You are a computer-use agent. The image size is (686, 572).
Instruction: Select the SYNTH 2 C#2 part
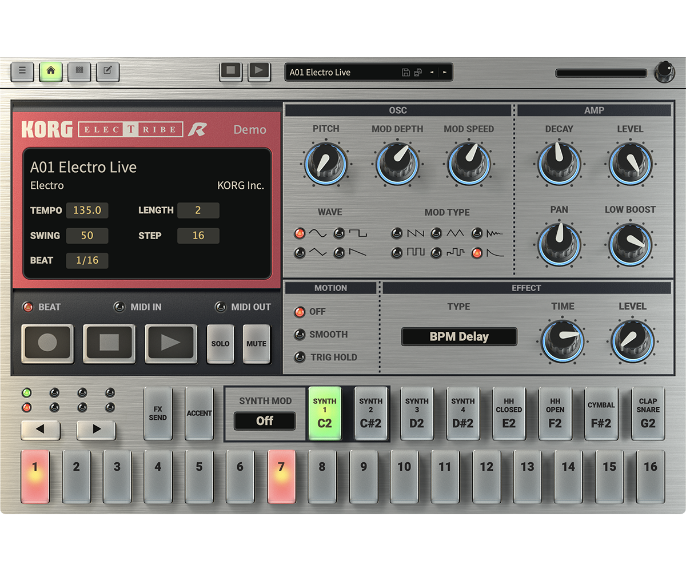click(x=370, y=413)
